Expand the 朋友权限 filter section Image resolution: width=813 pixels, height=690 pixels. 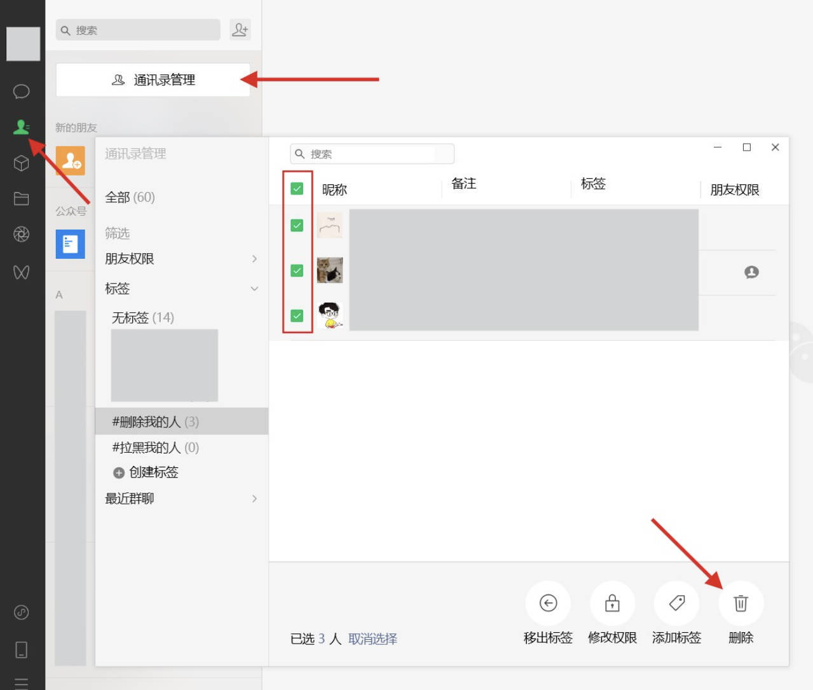181,259
